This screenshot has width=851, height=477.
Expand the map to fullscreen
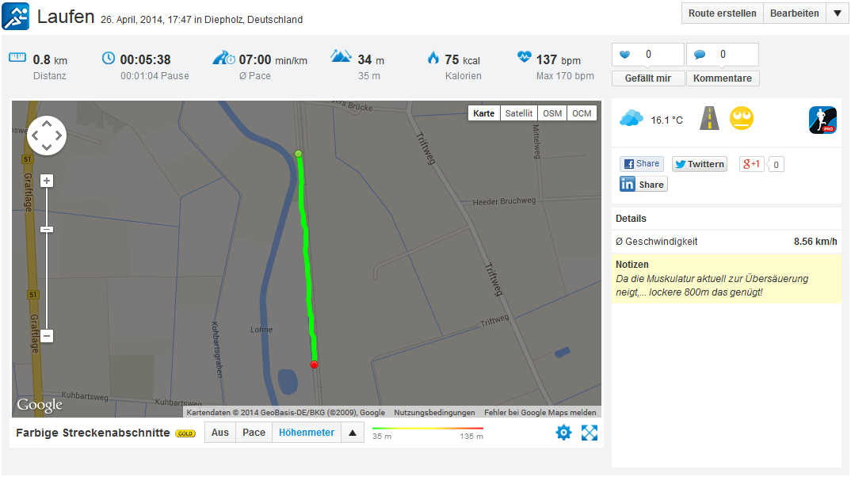[589, 433]
